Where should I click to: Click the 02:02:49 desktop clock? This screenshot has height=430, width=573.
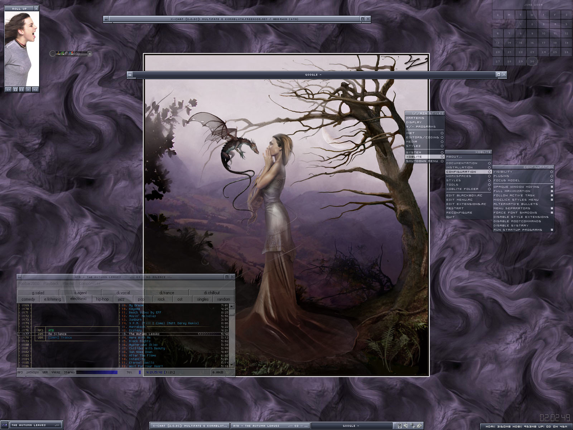(555, 417)
